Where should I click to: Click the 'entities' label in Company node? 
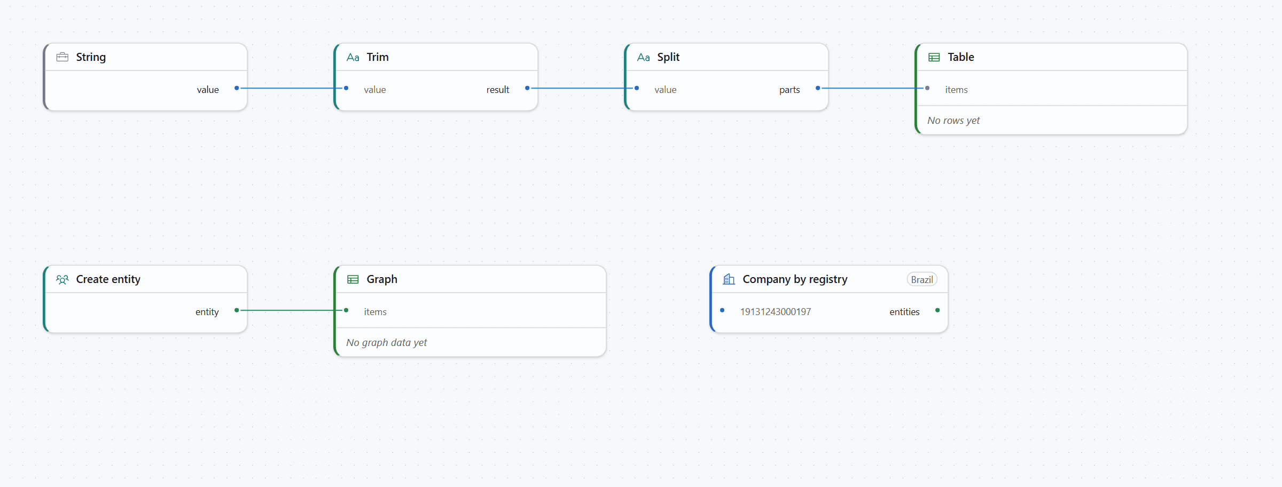904,312
